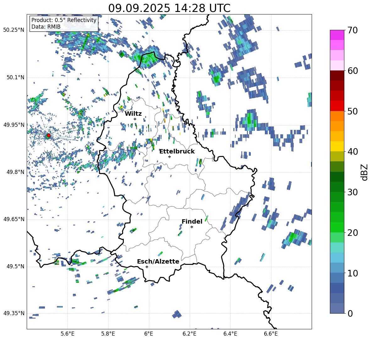Click the 50 tick label on colorbar
The width and height of the screenshot is (372, 340).
(x=352, y=111)
